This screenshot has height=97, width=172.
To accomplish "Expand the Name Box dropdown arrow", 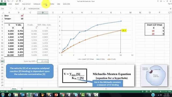I will tap(10, 9).
